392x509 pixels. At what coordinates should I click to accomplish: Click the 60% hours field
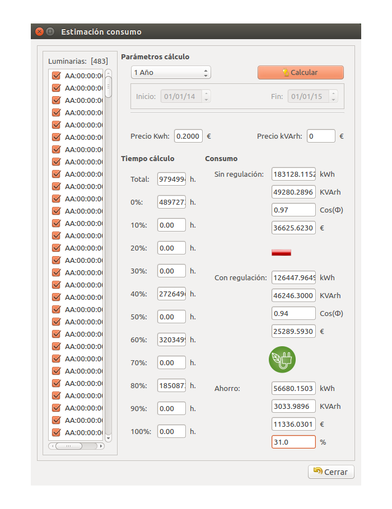click(171, 340)
